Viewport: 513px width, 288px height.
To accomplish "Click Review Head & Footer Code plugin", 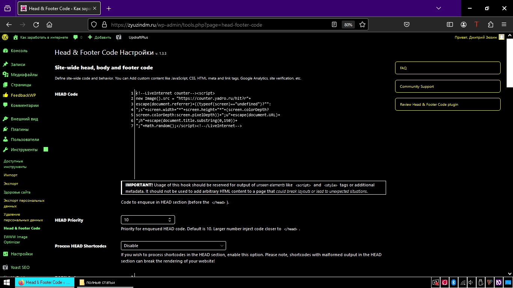I will point(448,104).
